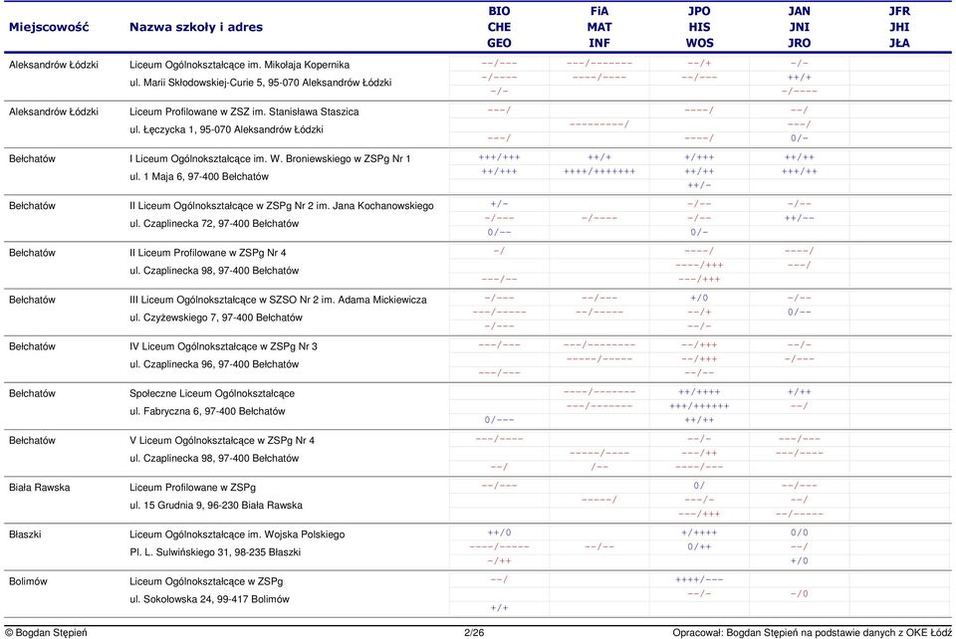Click the FiA header label
This screenshot has height=639, width=956.
pyautogui.click(x=598, y=11)
